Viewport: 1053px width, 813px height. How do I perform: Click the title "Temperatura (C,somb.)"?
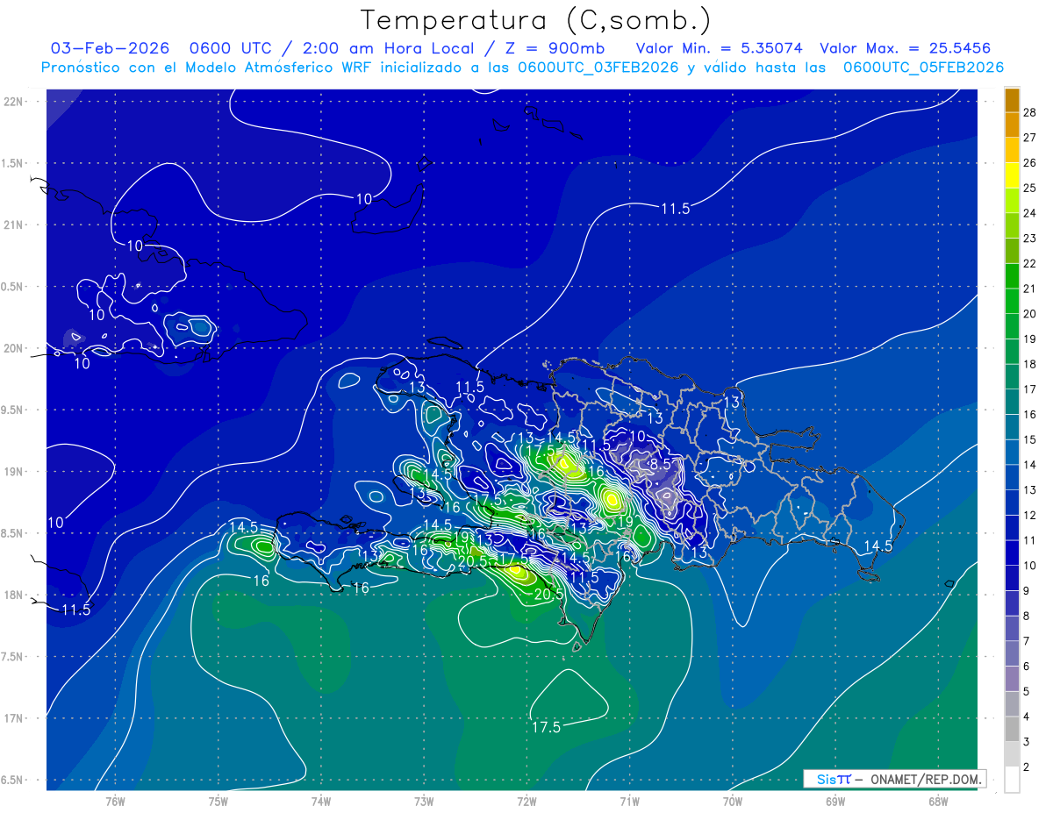[535, 20]
